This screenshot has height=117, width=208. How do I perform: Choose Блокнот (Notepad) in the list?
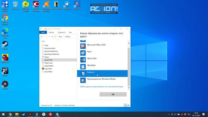click(x=102, y=73)
